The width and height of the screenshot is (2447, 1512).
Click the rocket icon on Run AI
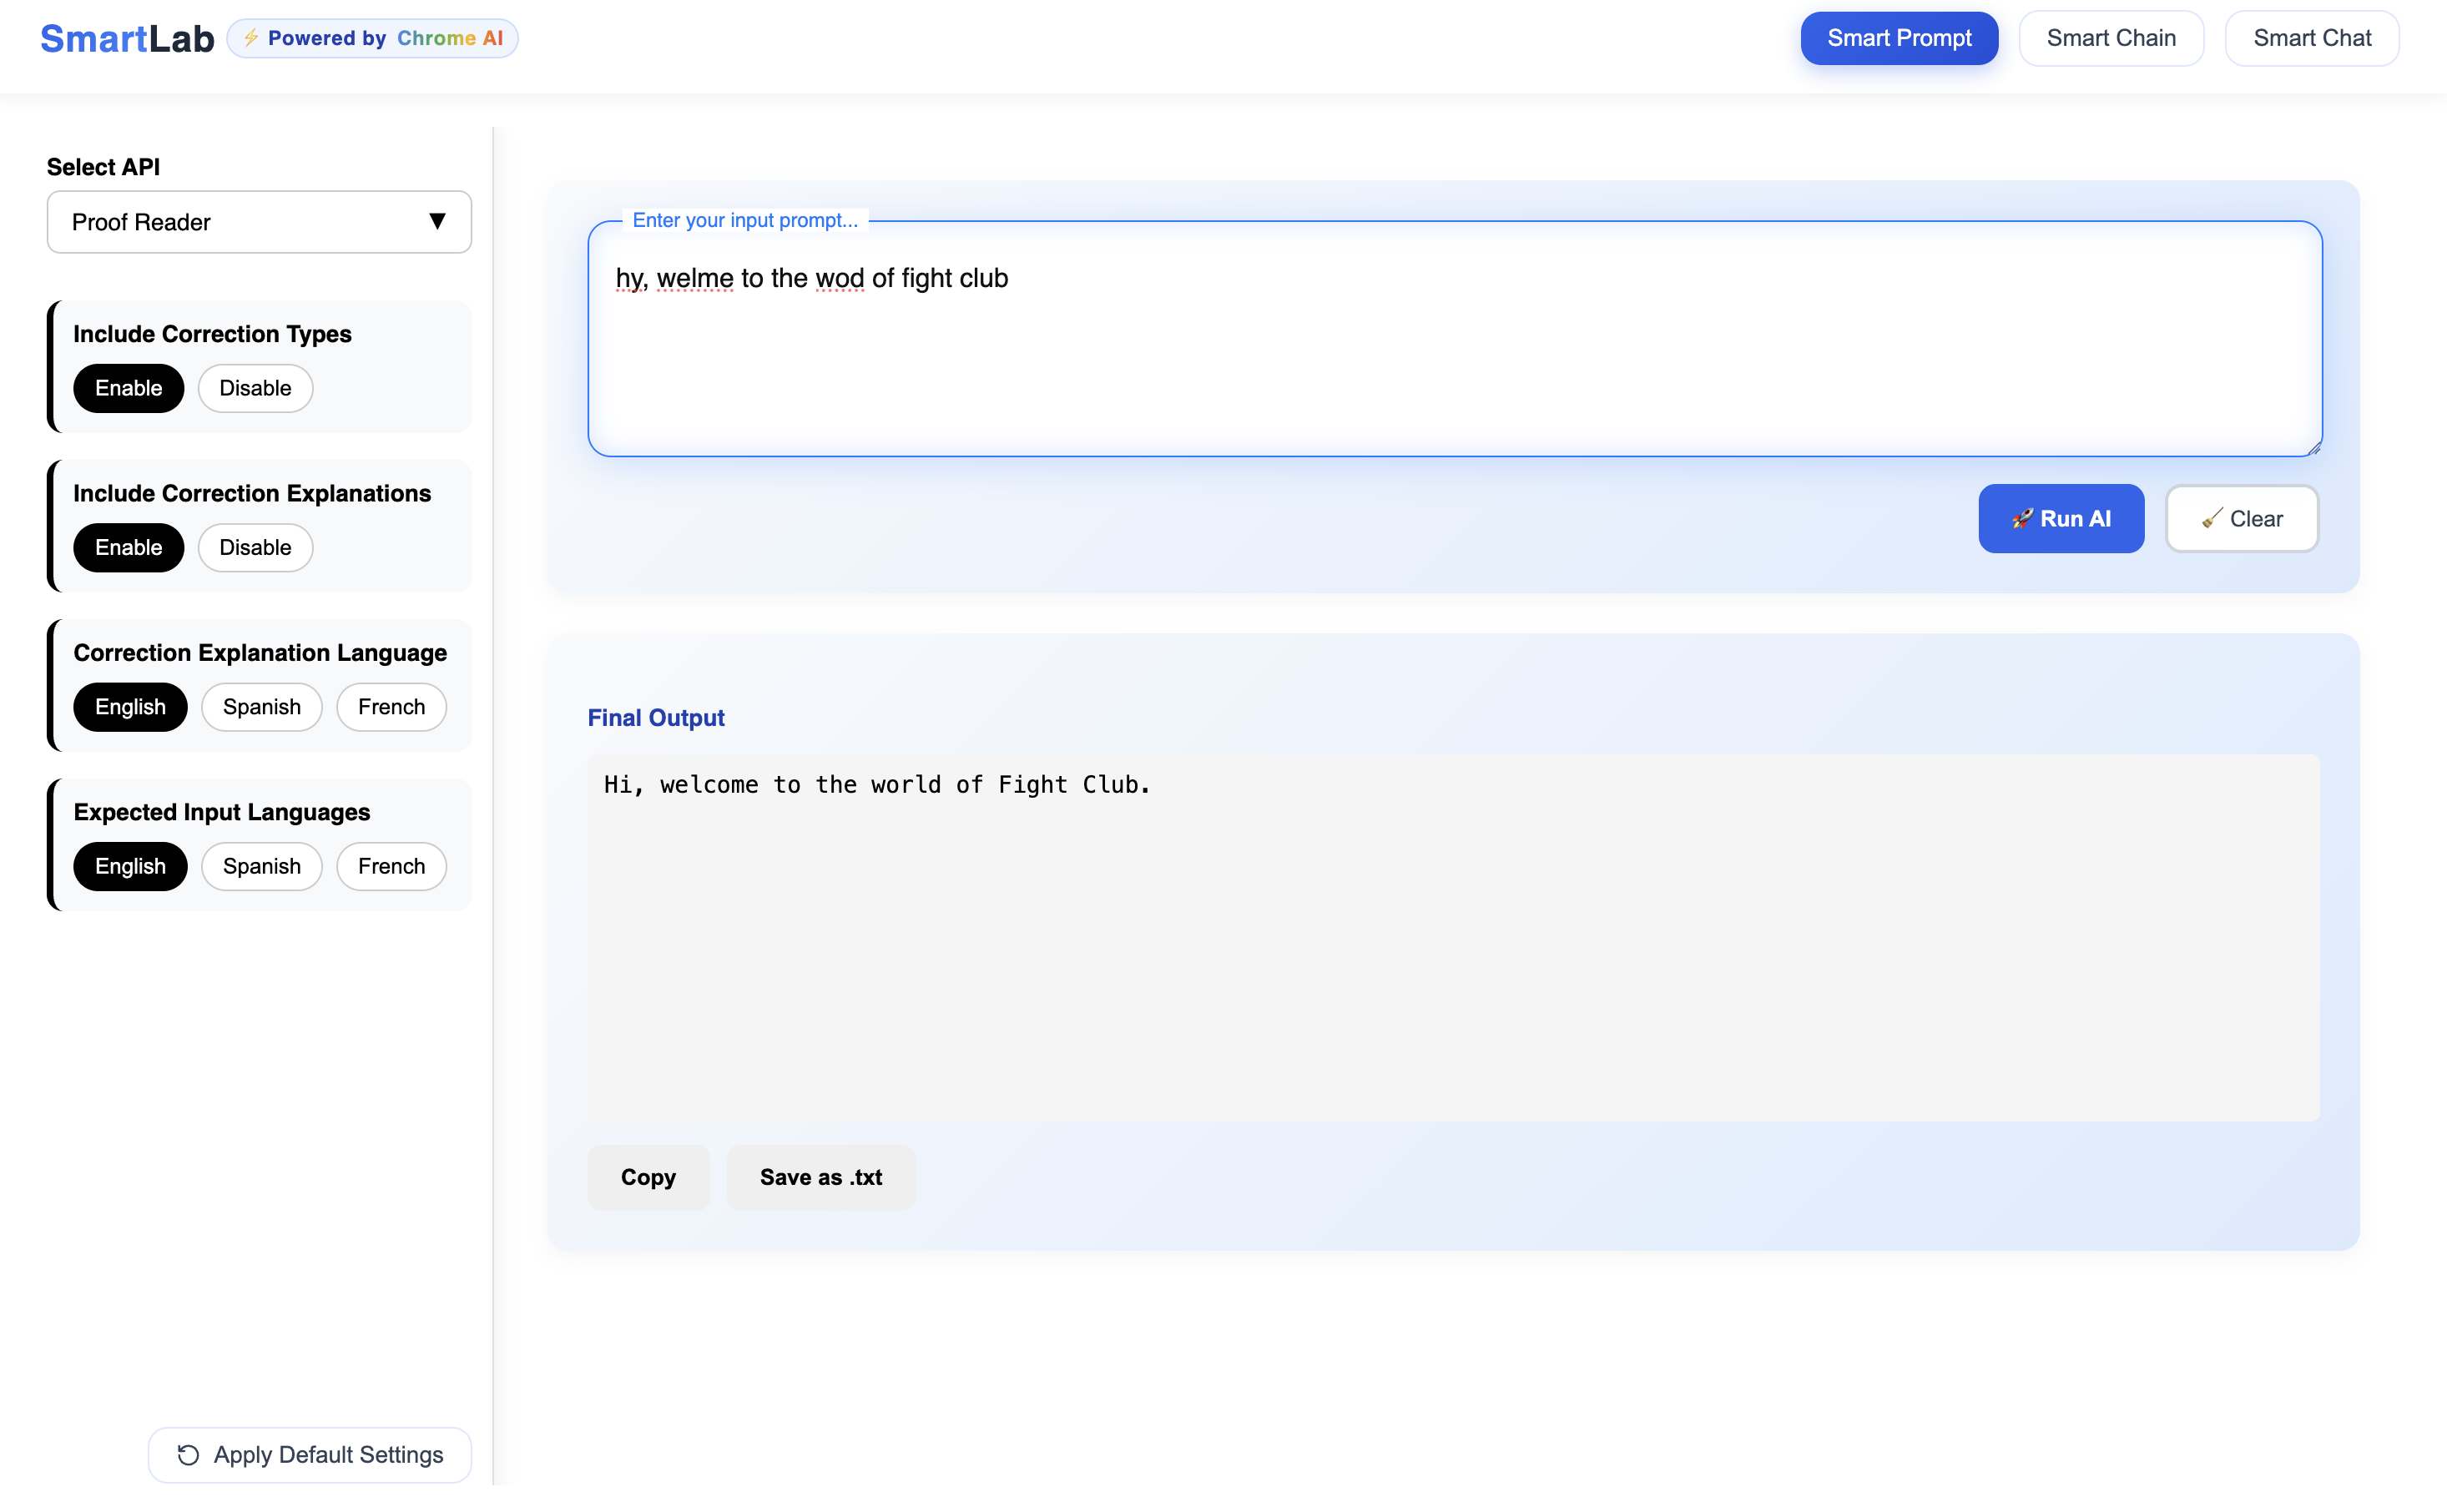(2022, 518)
